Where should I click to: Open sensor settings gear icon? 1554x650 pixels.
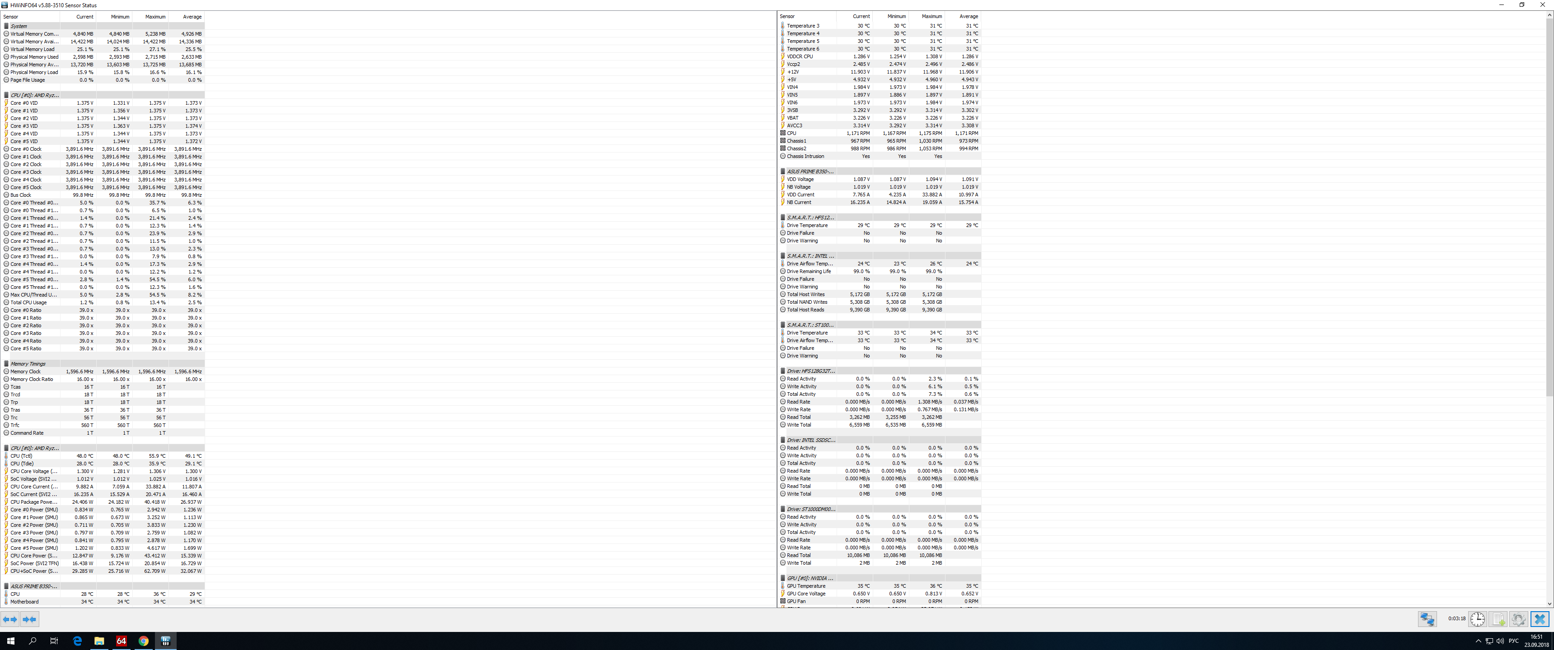(x=1519, y=619)
